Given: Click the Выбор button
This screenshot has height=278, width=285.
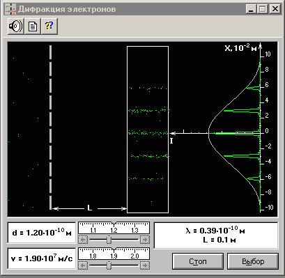Looking at the screenshot, I should pyautogui.click(x=253, y=261).
